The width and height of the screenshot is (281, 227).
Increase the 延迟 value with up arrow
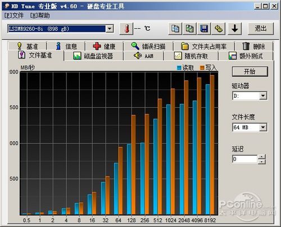point(262,157)
